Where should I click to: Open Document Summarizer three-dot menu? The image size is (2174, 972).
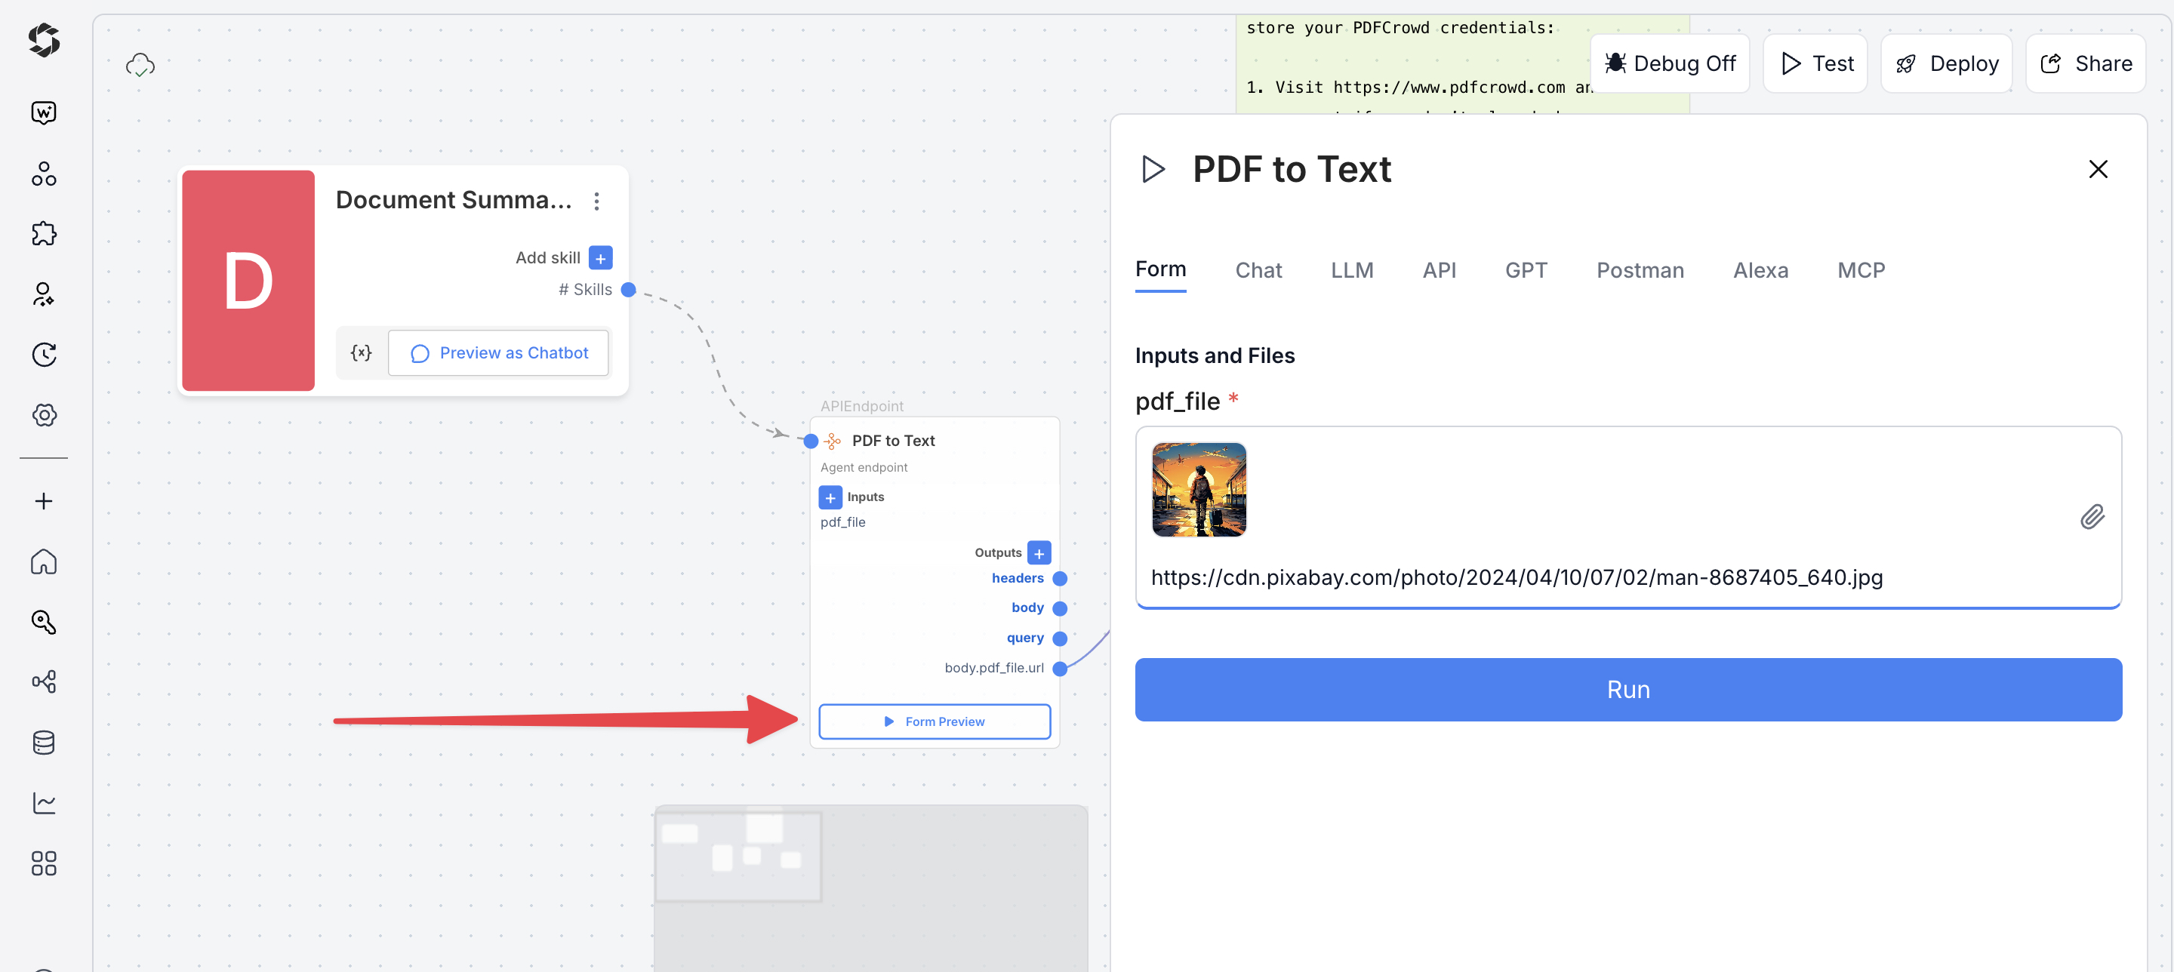pos(596,201)
